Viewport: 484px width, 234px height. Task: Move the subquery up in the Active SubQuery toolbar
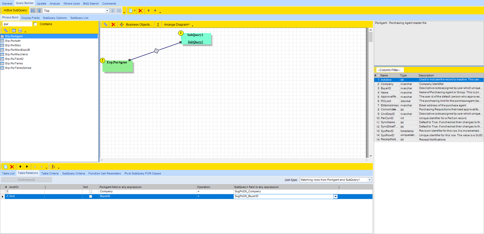tap(149, 11)
